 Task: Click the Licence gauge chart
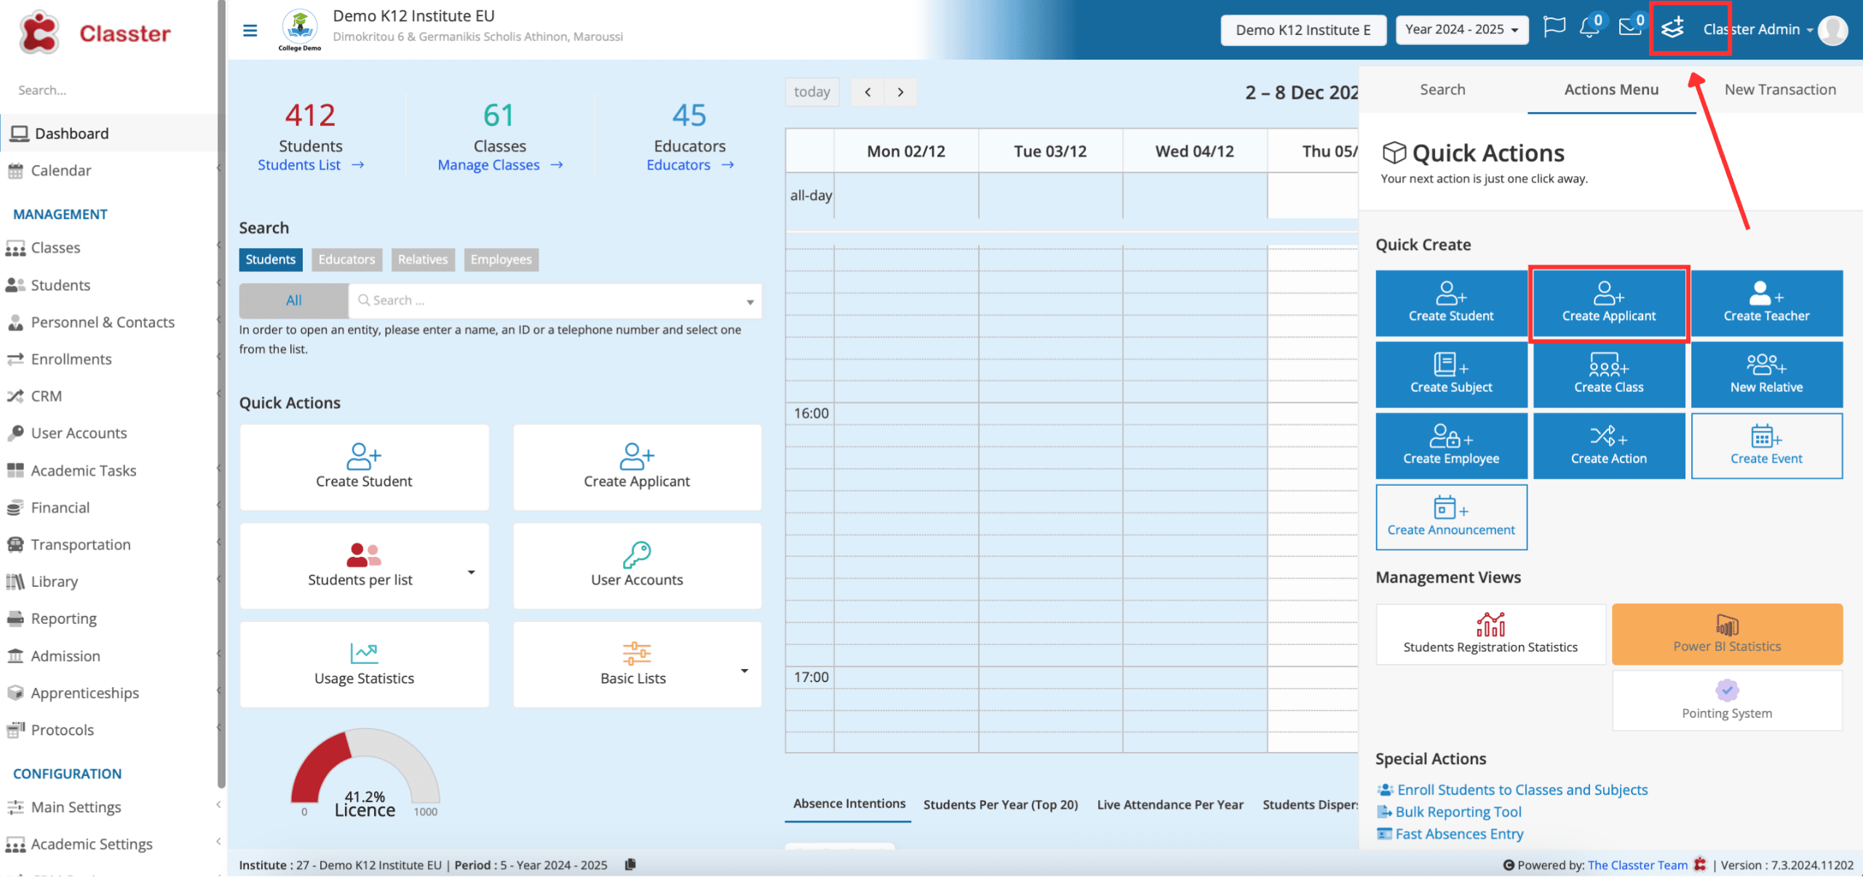coord(365,772)
